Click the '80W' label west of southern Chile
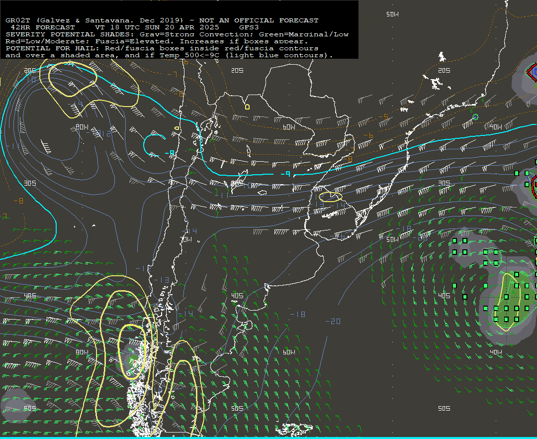The image size is (537, 439). pos(82,352)
